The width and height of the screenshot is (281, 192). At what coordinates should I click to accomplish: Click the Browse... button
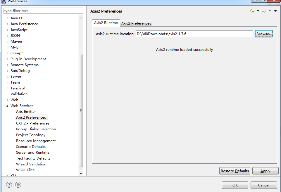264,34
